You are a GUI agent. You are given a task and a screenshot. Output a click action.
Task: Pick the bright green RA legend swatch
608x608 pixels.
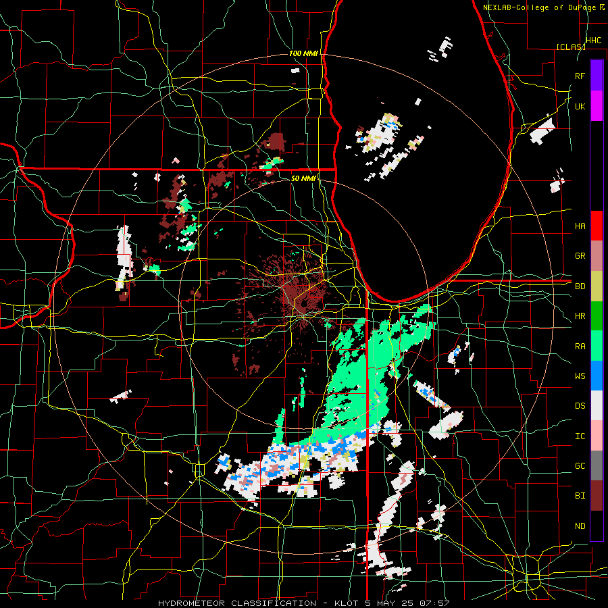click(597, 346)
